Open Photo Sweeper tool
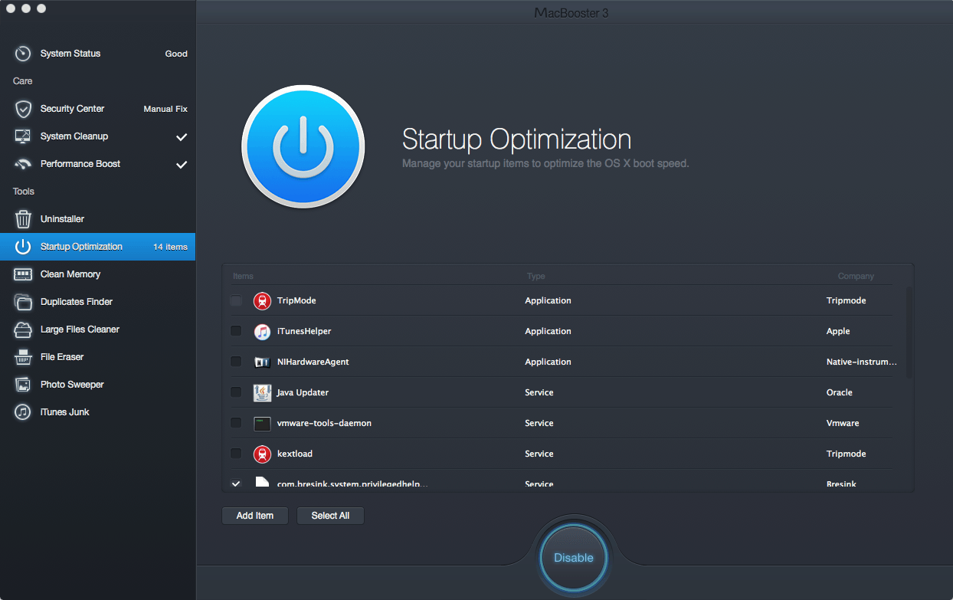This screenshot has height=600, width=953. [x=97, y=385]
